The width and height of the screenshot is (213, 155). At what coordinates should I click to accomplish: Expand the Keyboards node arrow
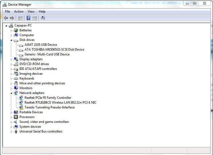click(x=11, y=79)
